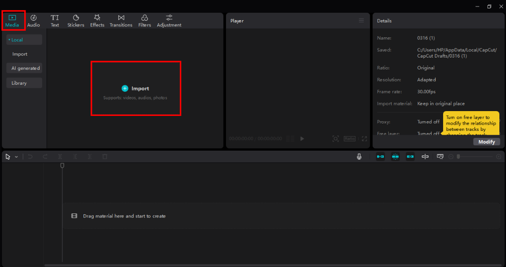Click the 'Drag material here' track area
Image resolution: width=506 pixels, height=267 pixels.
point(281,216)
